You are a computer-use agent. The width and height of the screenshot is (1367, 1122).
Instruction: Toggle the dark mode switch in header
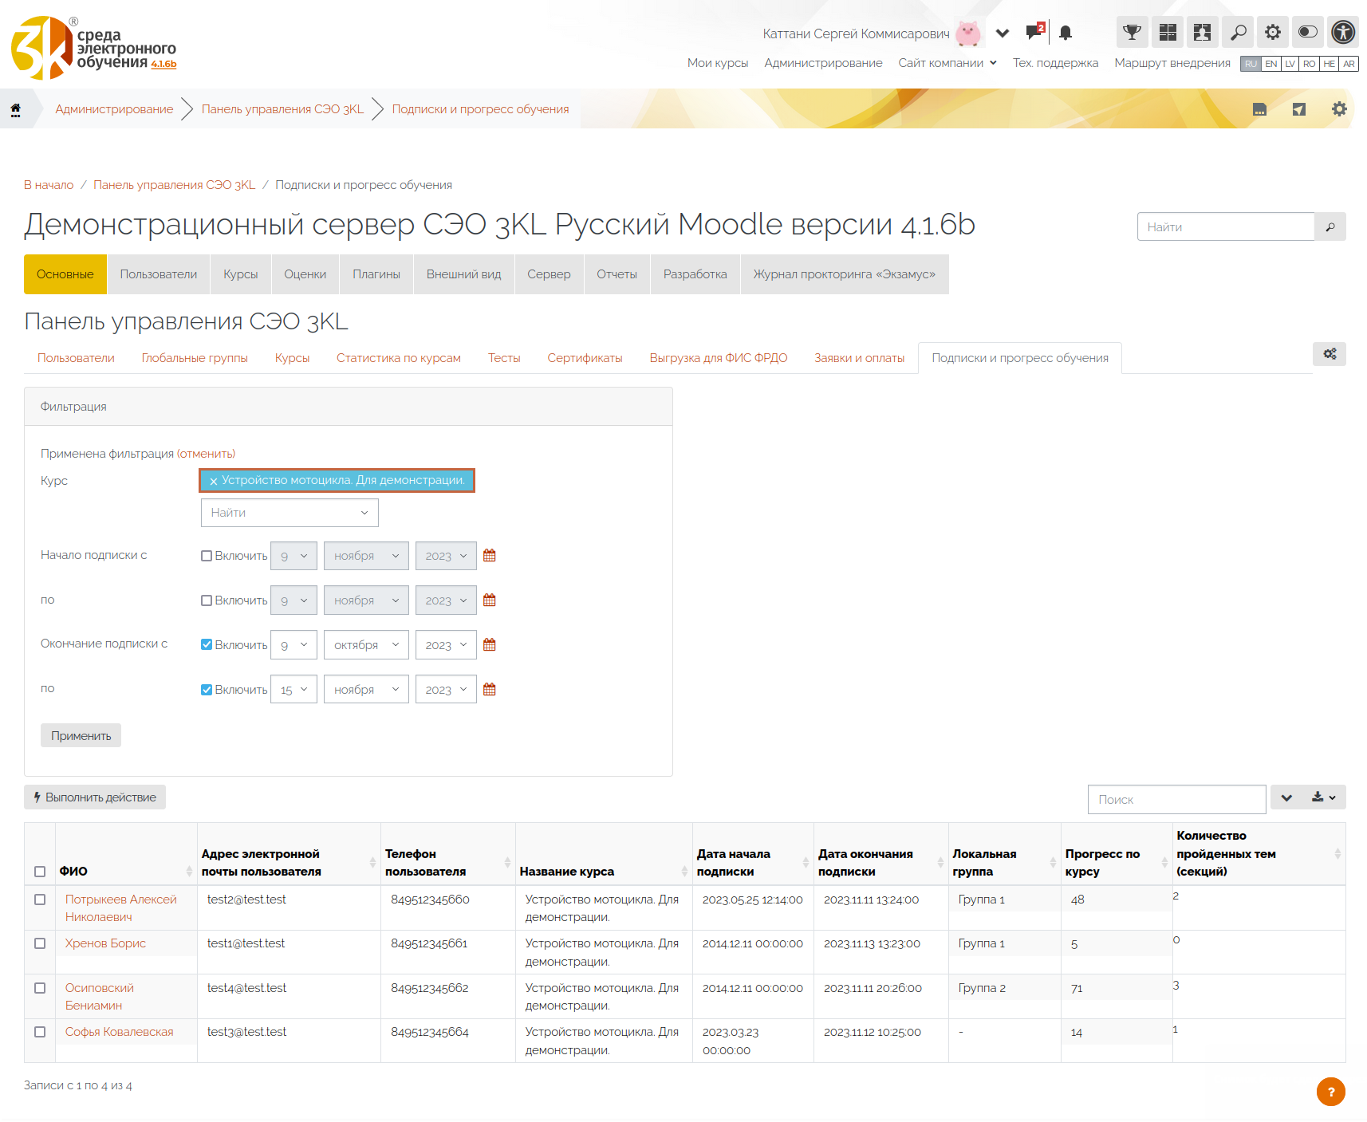point(1308,33)
